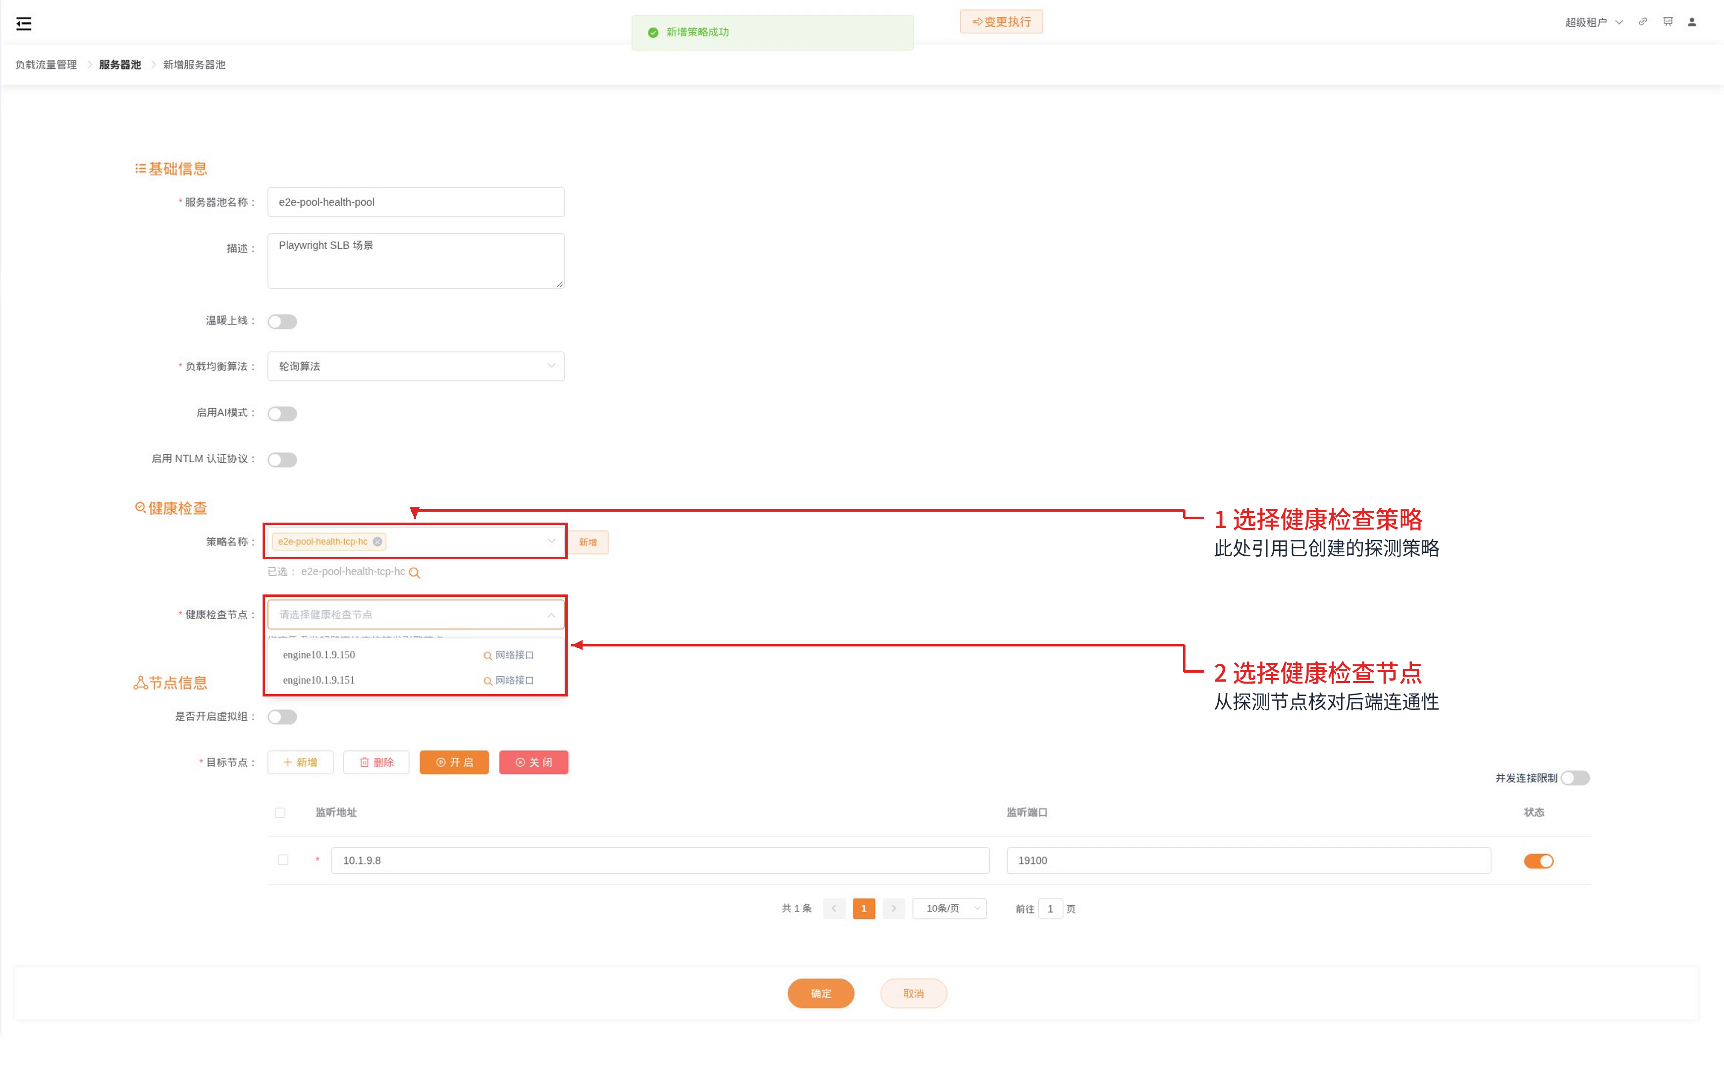Open the 负载均衡算法 dropdown
Screen dimensions: 1724x1070
[x=416, y=366]
